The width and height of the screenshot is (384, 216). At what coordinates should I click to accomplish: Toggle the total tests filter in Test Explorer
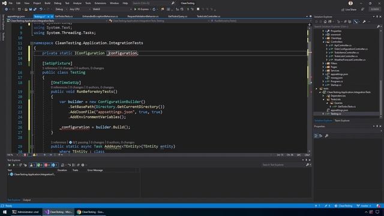[x=32, y=165]
